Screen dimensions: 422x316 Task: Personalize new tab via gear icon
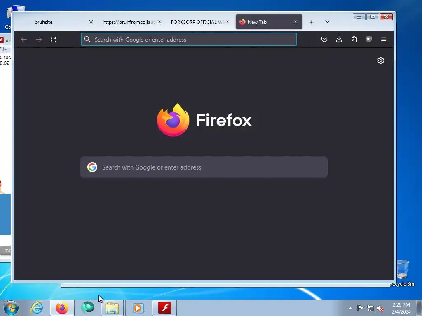tap(380, 60)
